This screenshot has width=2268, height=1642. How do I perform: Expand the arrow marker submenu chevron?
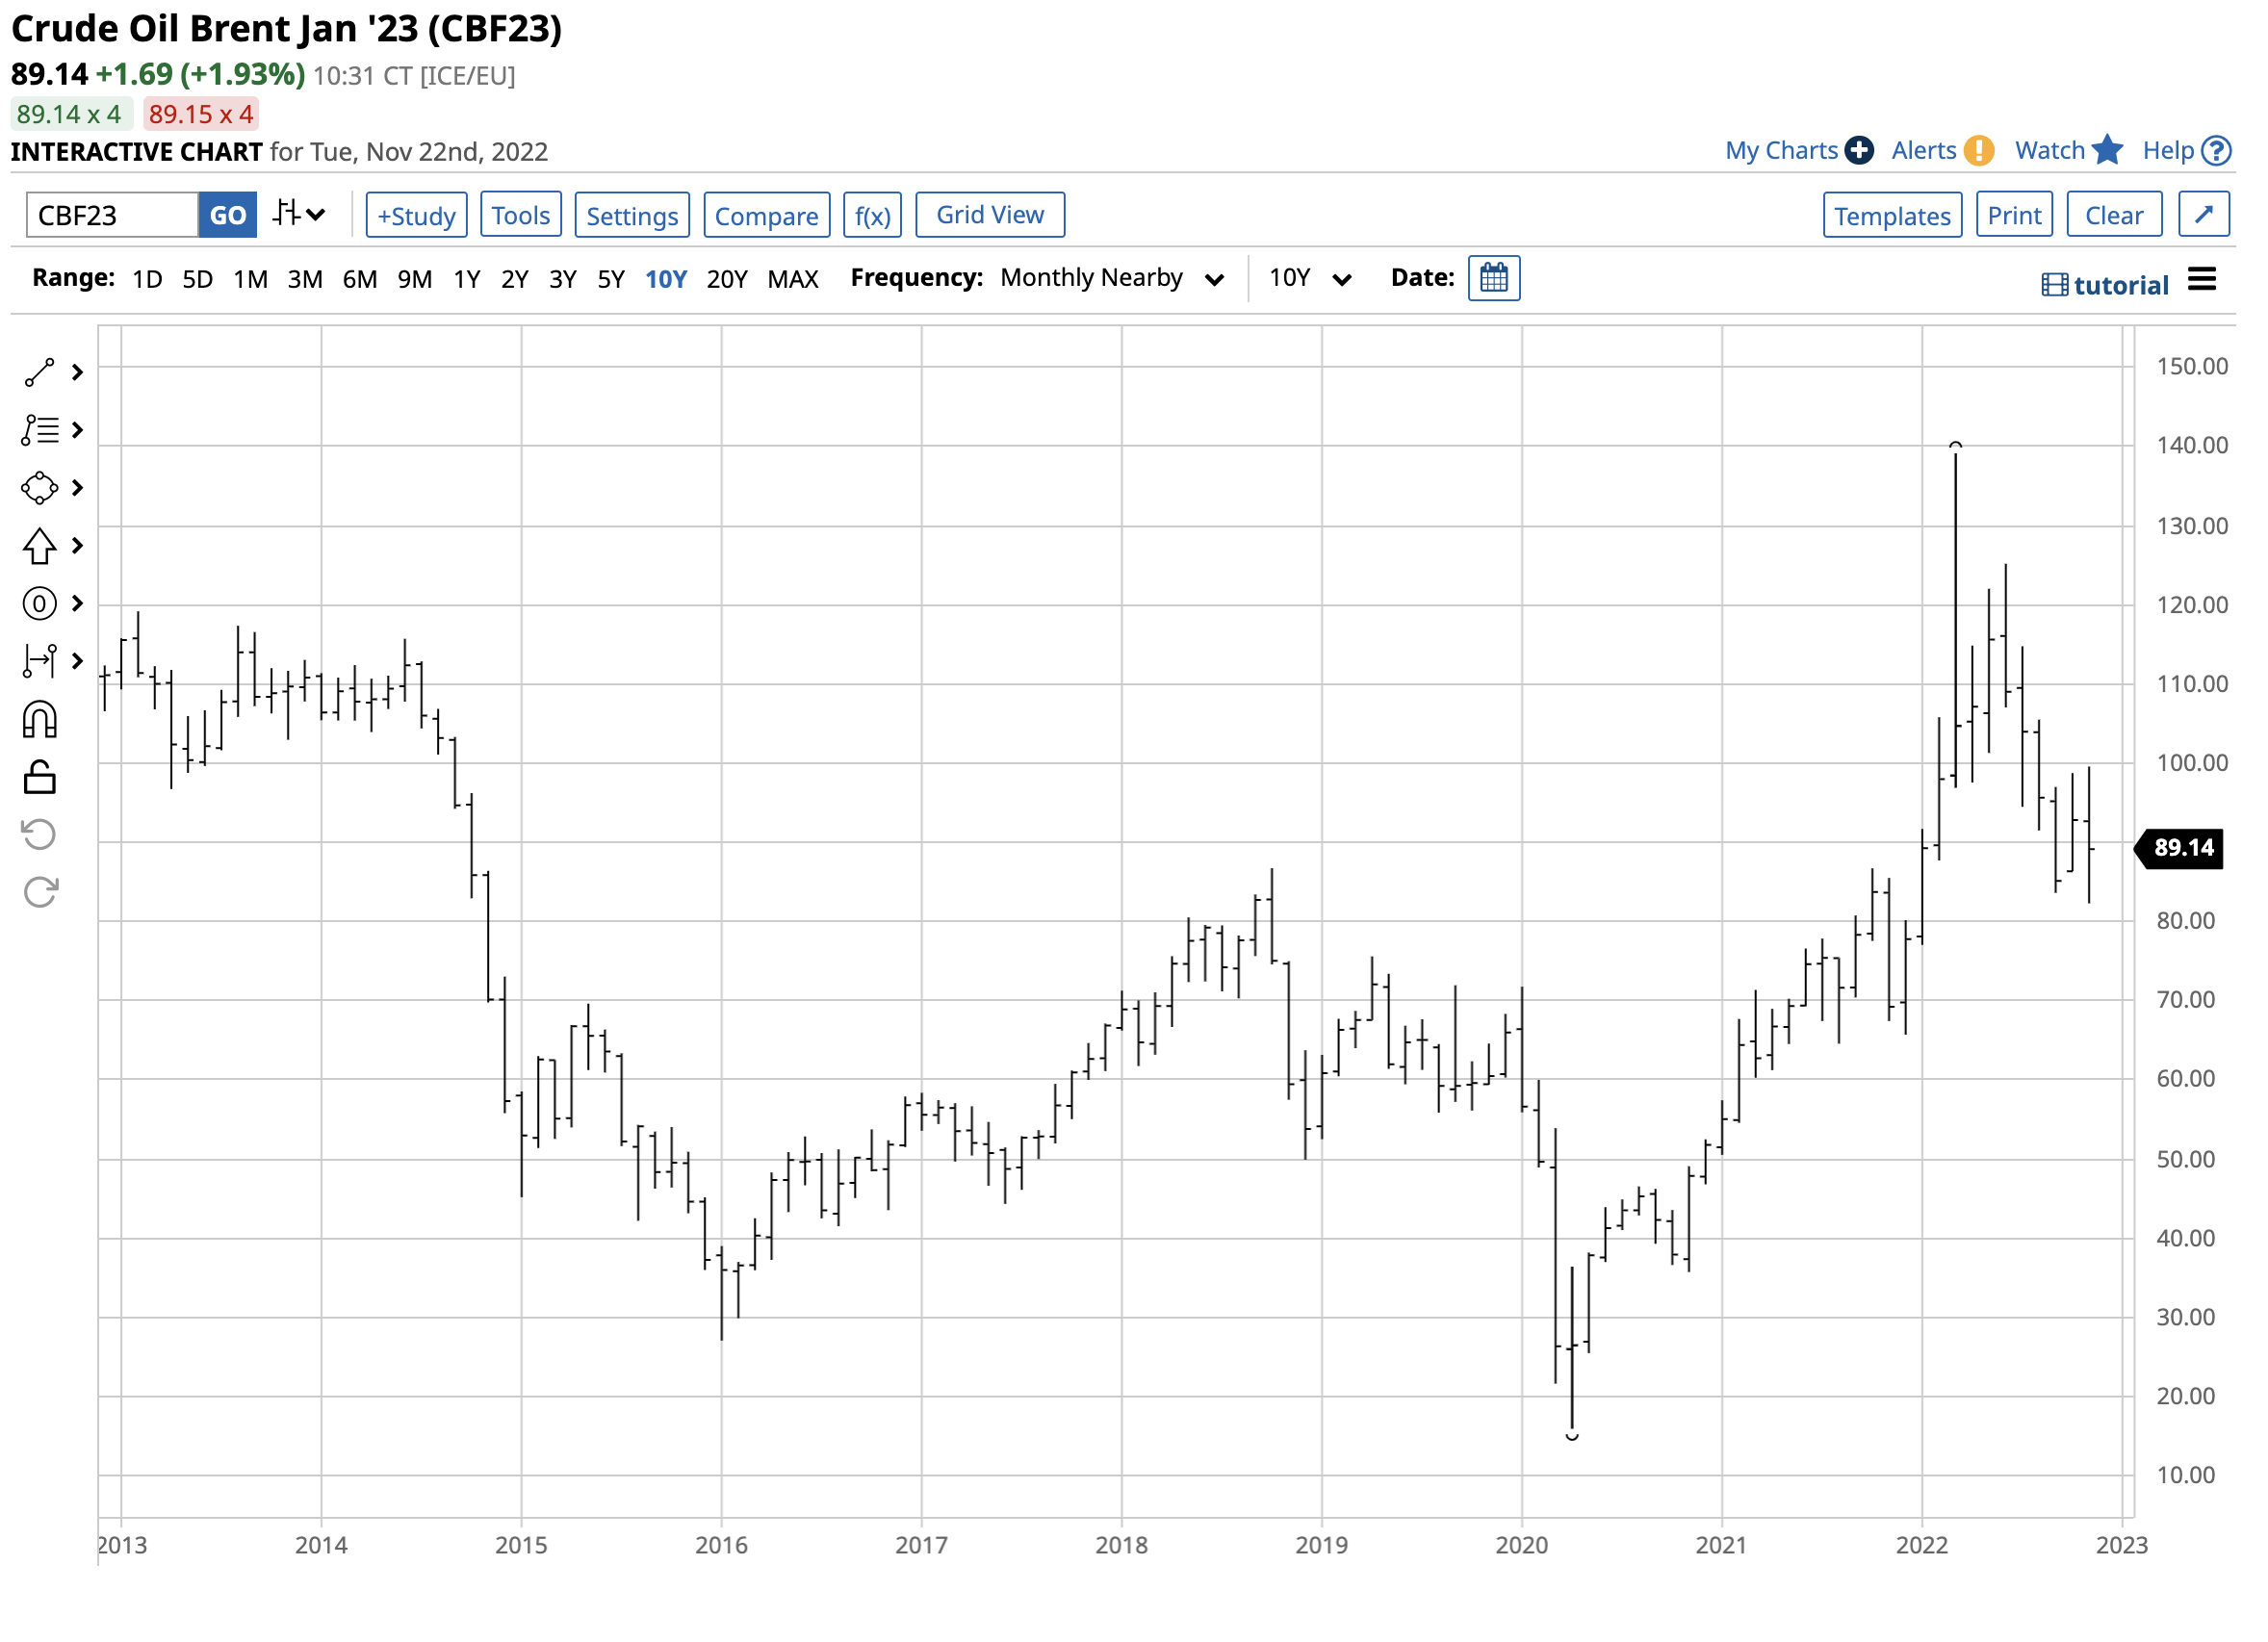(x=77, y=547)
